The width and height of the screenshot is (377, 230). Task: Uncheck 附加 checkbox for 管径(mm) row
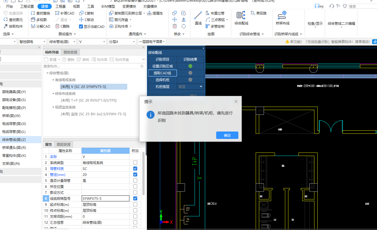(x=135, y=174)
